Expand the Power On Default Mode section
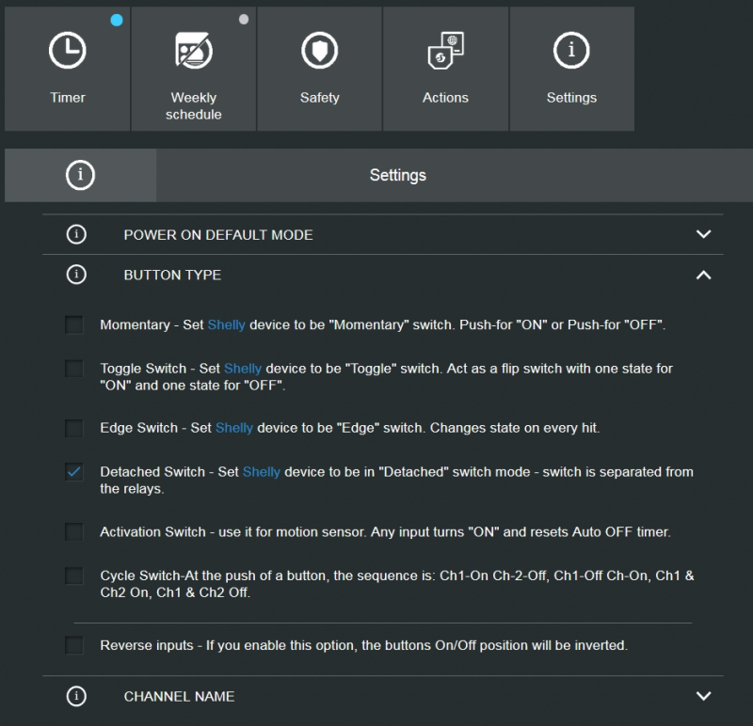753x726 pixels. point(703,234)
